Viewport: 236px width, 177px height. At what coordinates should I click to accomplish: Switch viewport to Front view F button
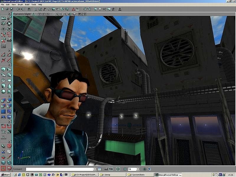(44, 14)
